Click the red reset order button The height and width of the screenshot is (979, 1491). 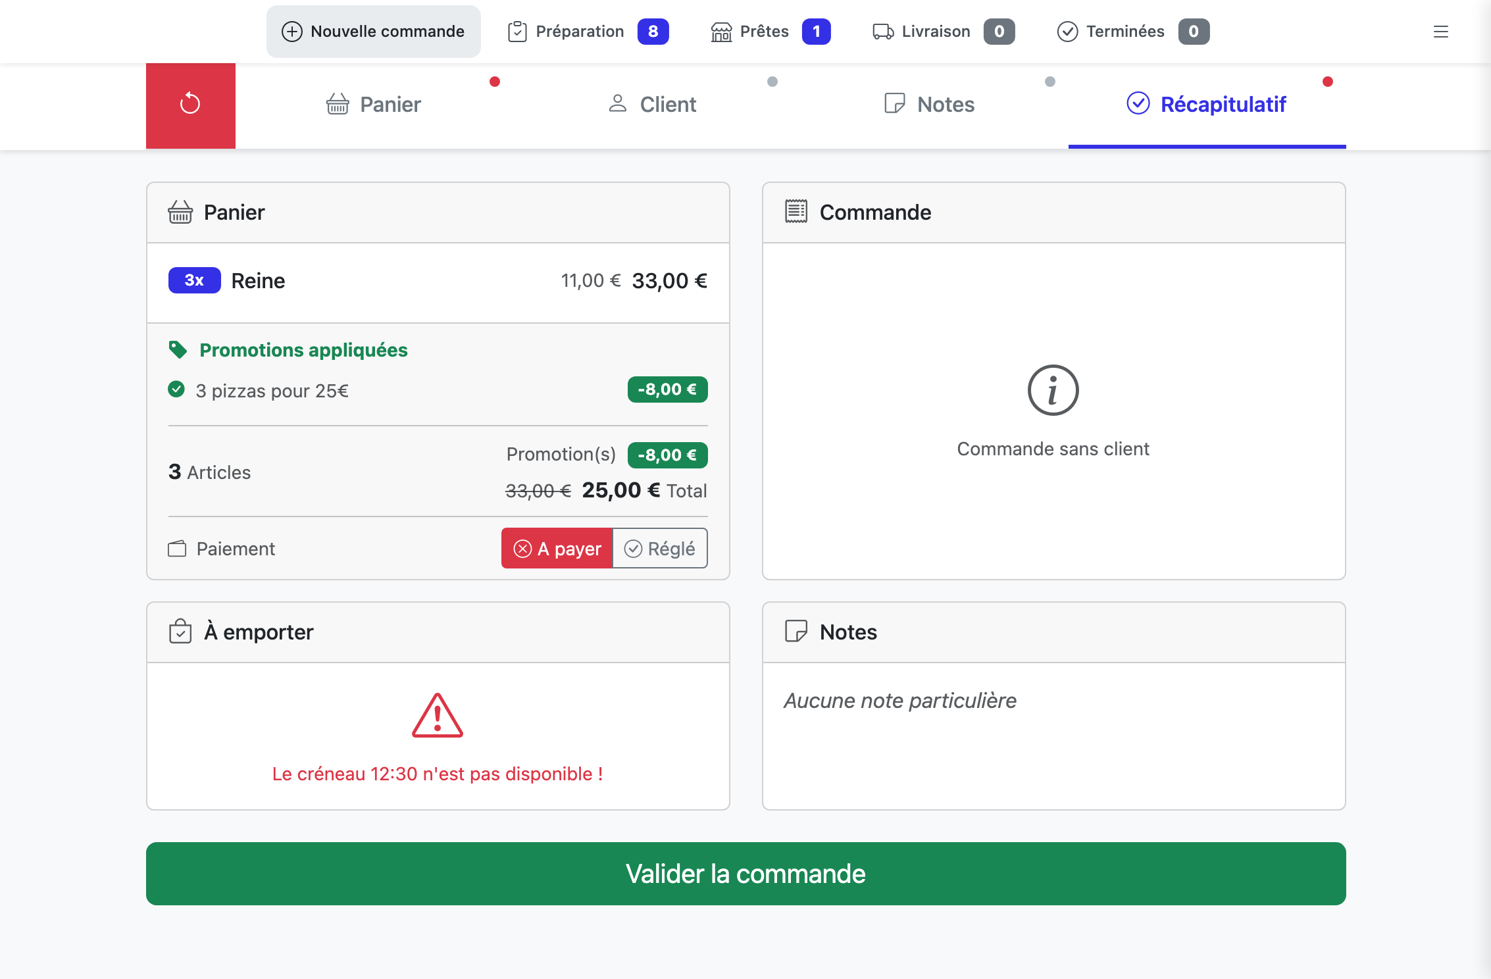190,105
